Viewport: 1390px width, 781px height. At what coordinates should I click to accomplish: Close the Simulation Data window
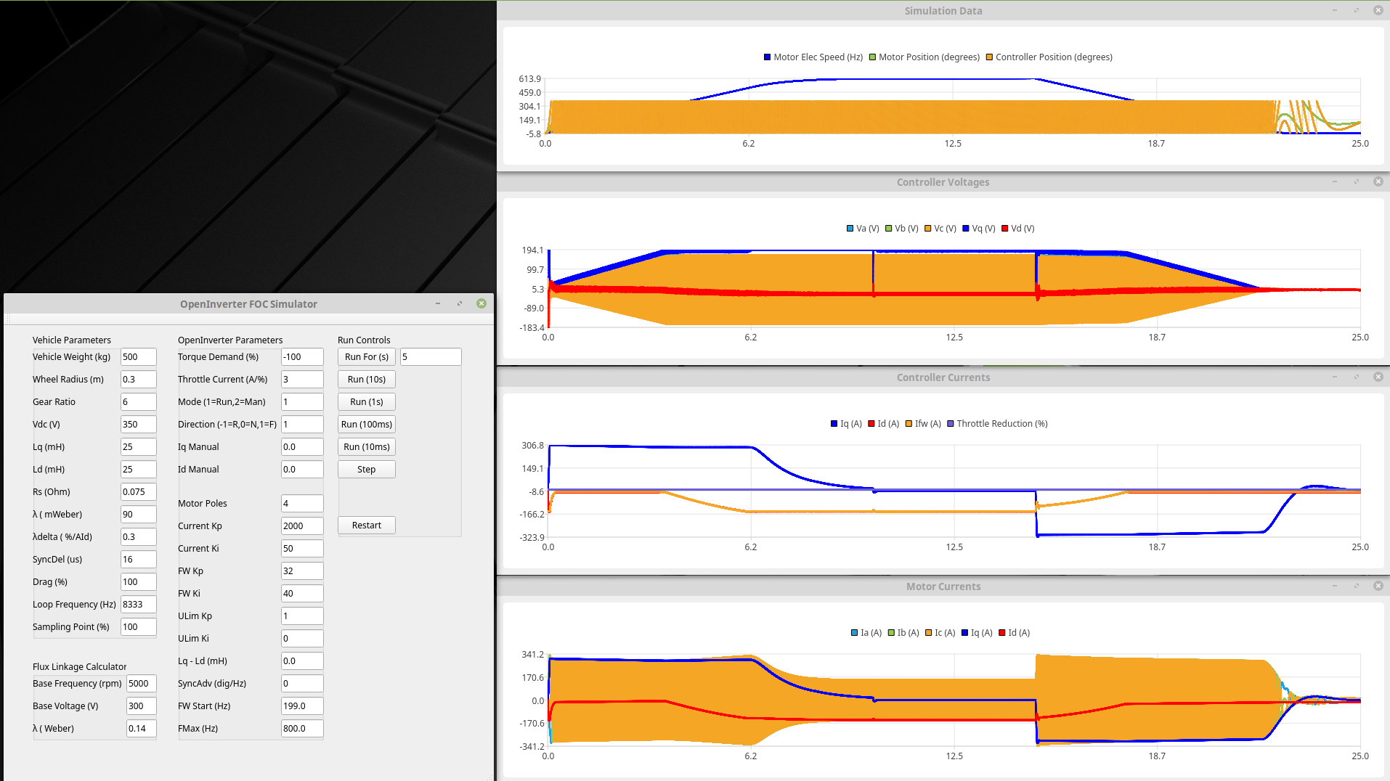[x=1378, y=10]
